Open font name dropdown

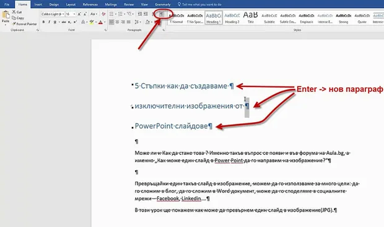point(63,14)
